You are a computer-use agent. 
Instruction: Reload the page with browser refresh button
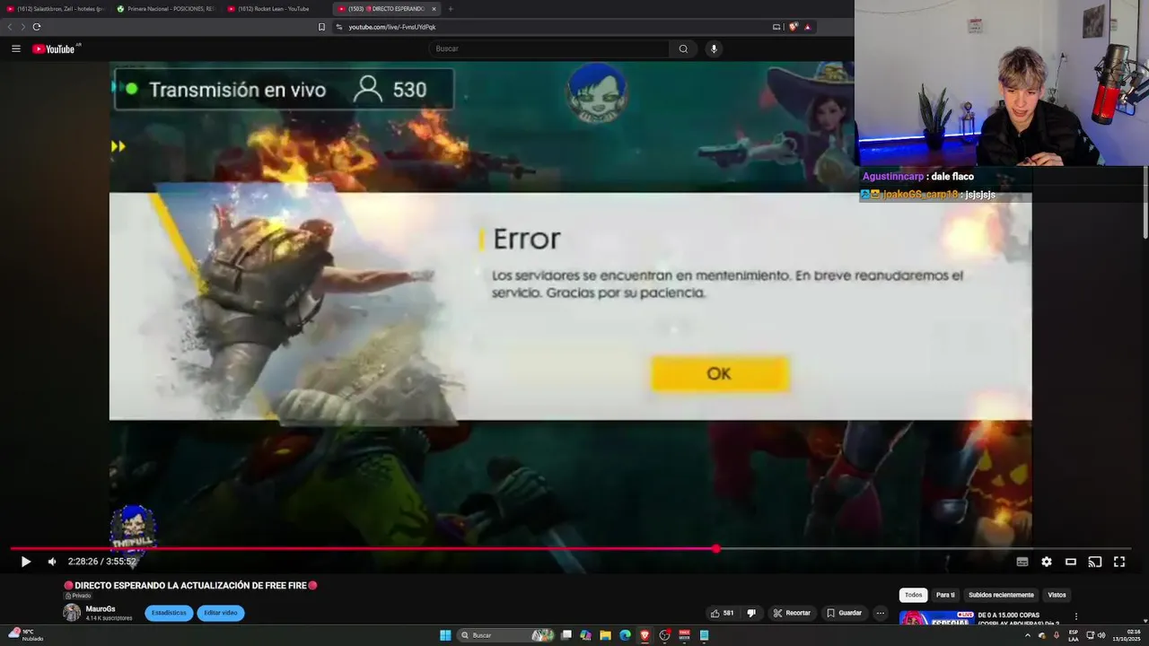(36, 27)
